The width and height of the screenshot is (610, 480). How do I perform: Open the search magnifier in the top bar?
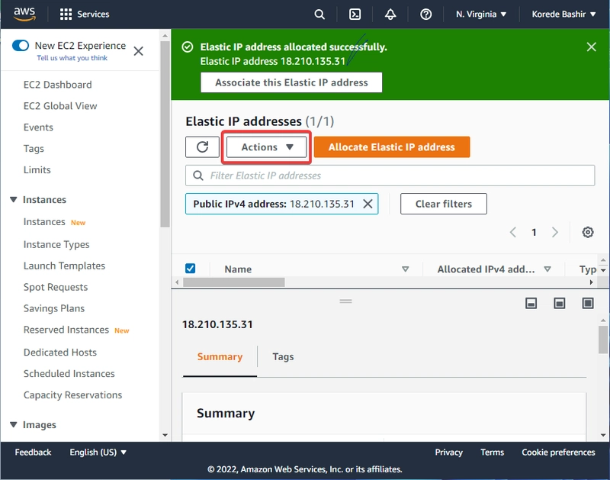pos(319,14)
